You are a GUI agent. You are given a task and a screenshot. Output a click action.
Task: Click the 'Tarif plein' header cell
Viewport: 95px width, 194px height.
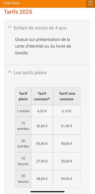tap(23, 96)
